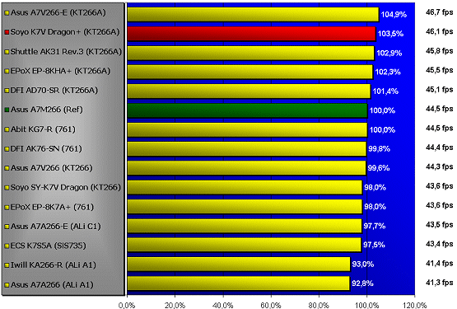Click the '41,4 fps' result

[x=440, y=264]
